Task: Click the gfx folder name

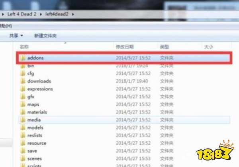Action: (x=31, y=97)
